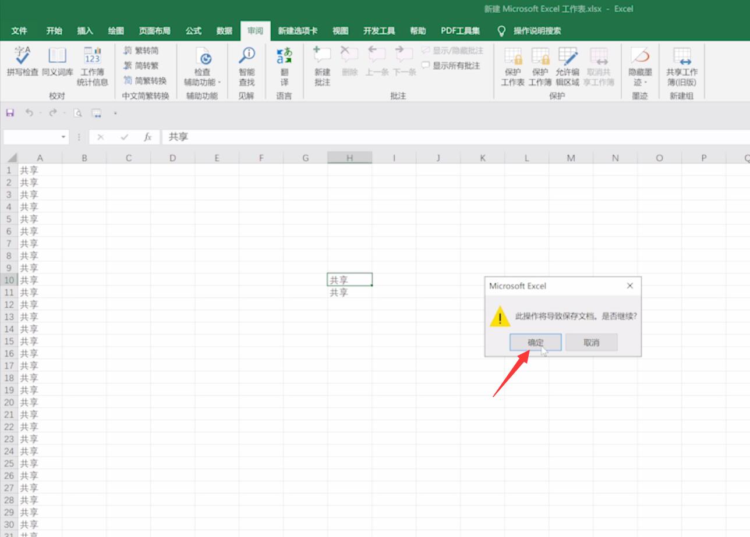Open 智能查找 smart lookup
The image size is (750, 537).
(247, 67)
